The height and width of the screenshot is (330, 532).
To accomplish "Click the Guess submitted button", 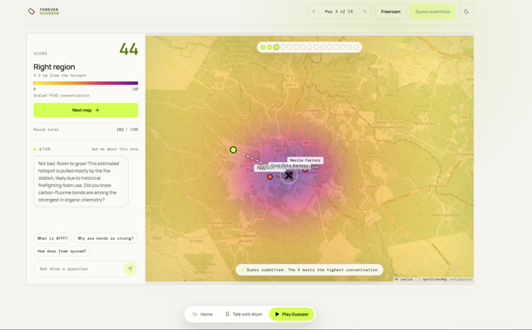I will pyautogui.click(x=432, y=11).
